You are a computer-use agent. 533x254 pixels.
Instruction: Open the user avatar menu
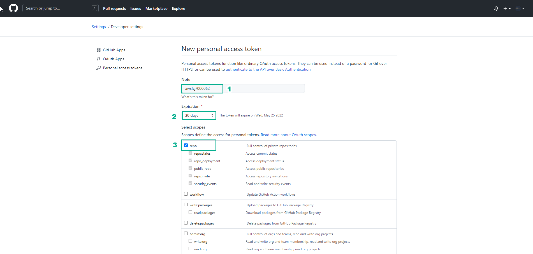tap(520, 8)
